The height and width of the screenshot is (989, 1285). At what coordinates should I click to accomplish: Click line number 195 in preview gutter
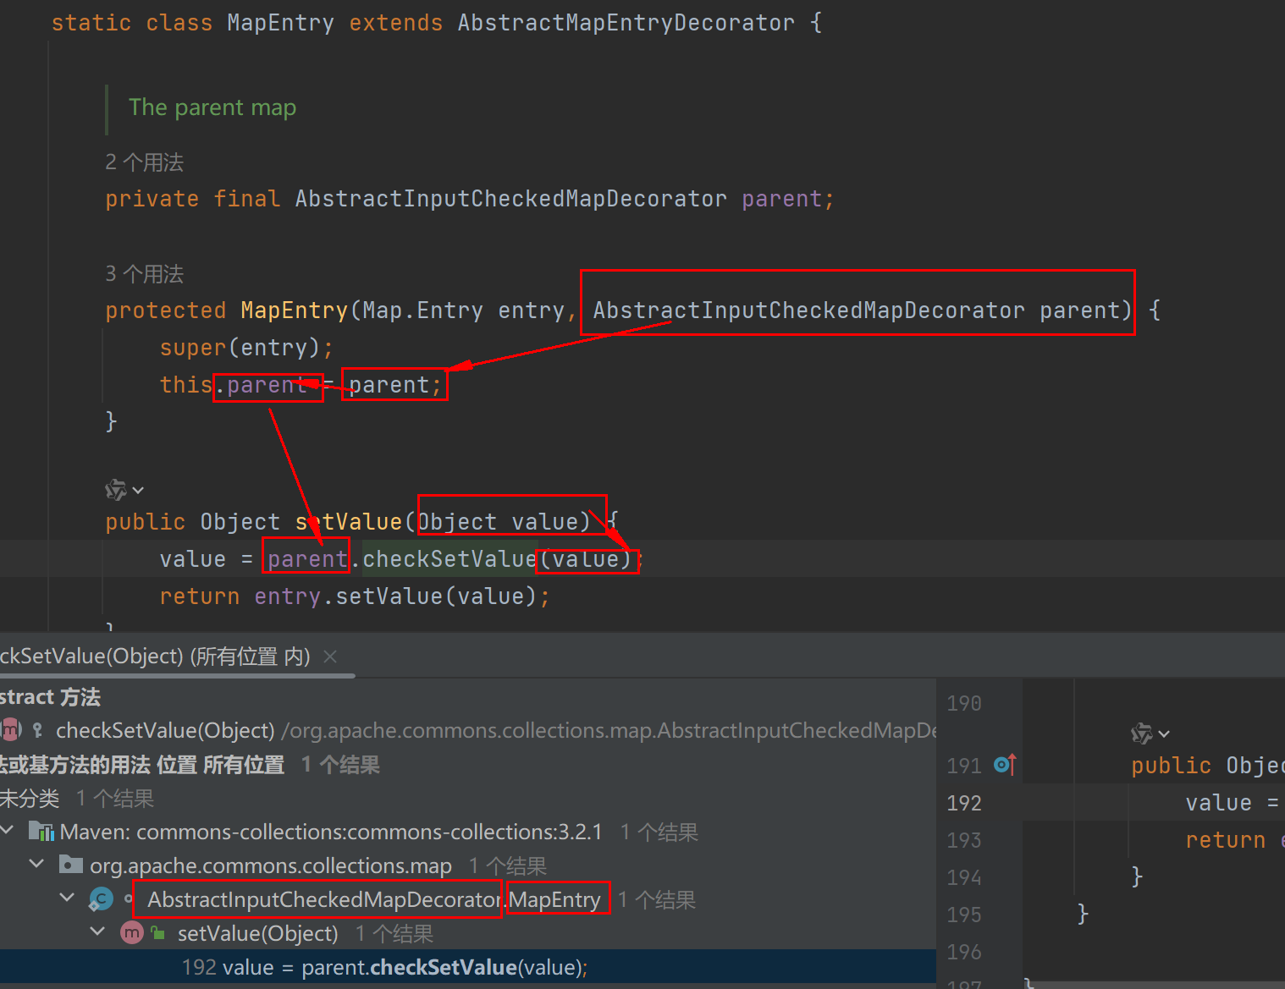[x=964, y=915]
